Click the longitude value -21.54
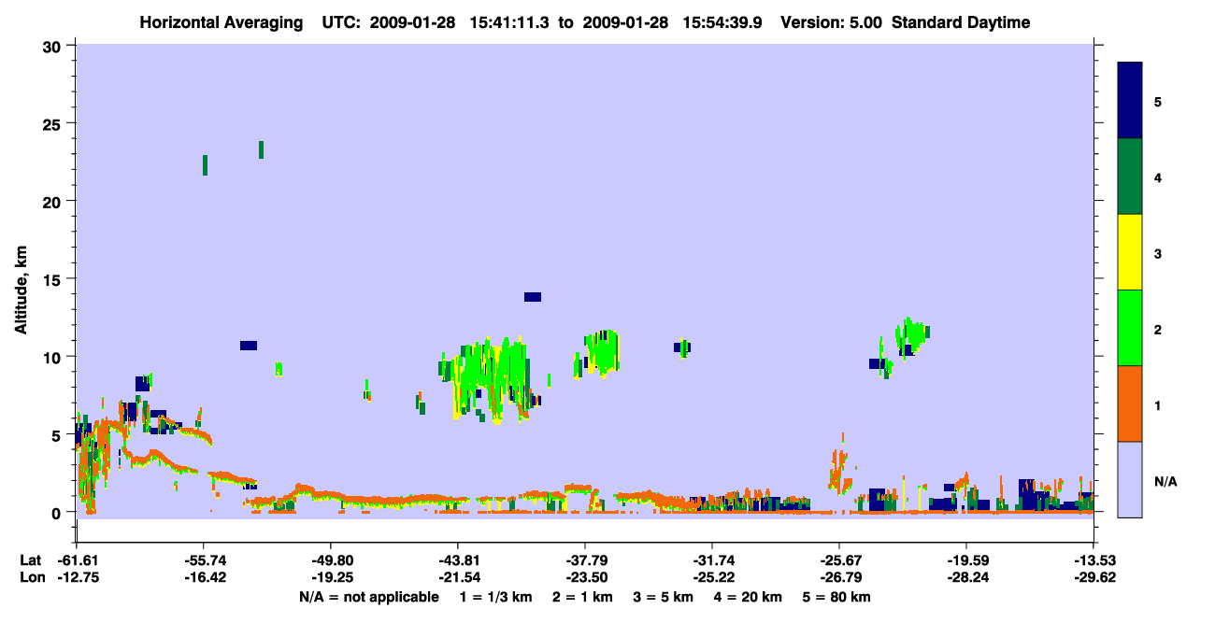Image resolution: width=1215 pixels, height=623 pixels. point(458,577)
